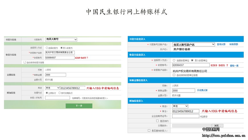Click '付款方信息录入' section header

(186, 39)
